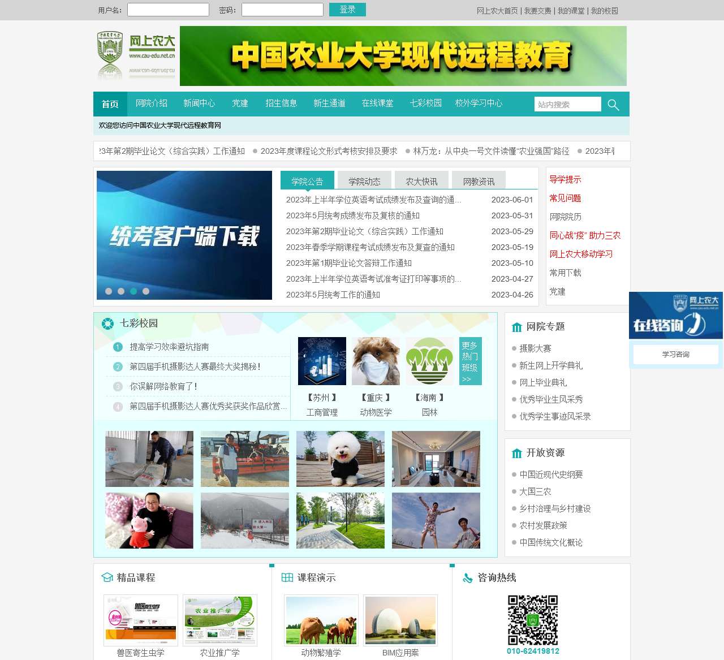Click the 登录 login button
The height and width of the screenshot is (660, 724).
(x=347, y=10)
